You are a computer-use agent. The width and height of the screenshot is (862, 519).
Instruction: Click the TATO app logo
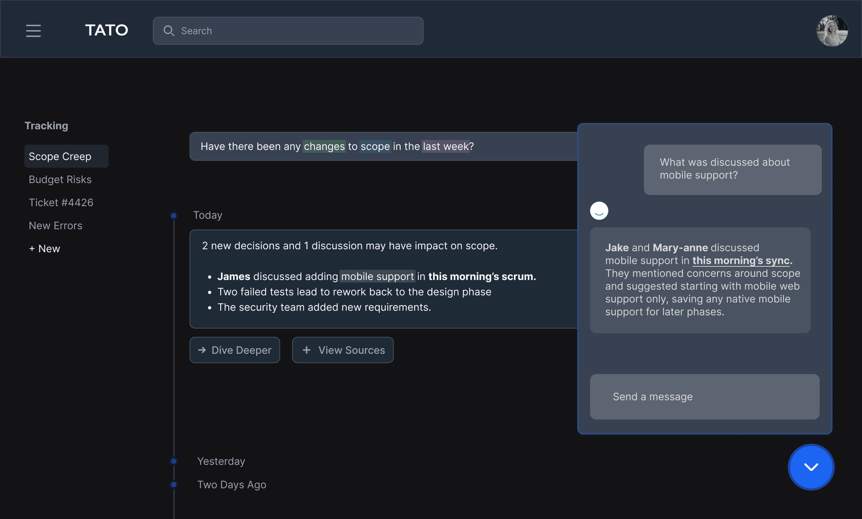106,30
